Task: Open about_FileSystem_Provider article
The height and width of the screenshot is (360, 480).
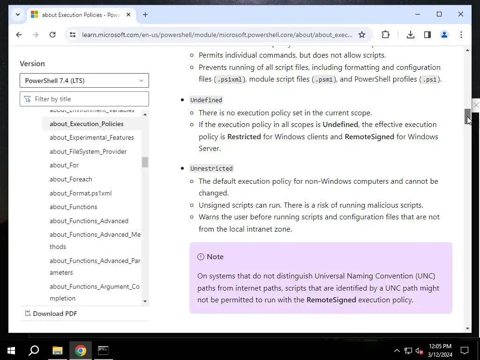Action: click(x=88, y=151)
